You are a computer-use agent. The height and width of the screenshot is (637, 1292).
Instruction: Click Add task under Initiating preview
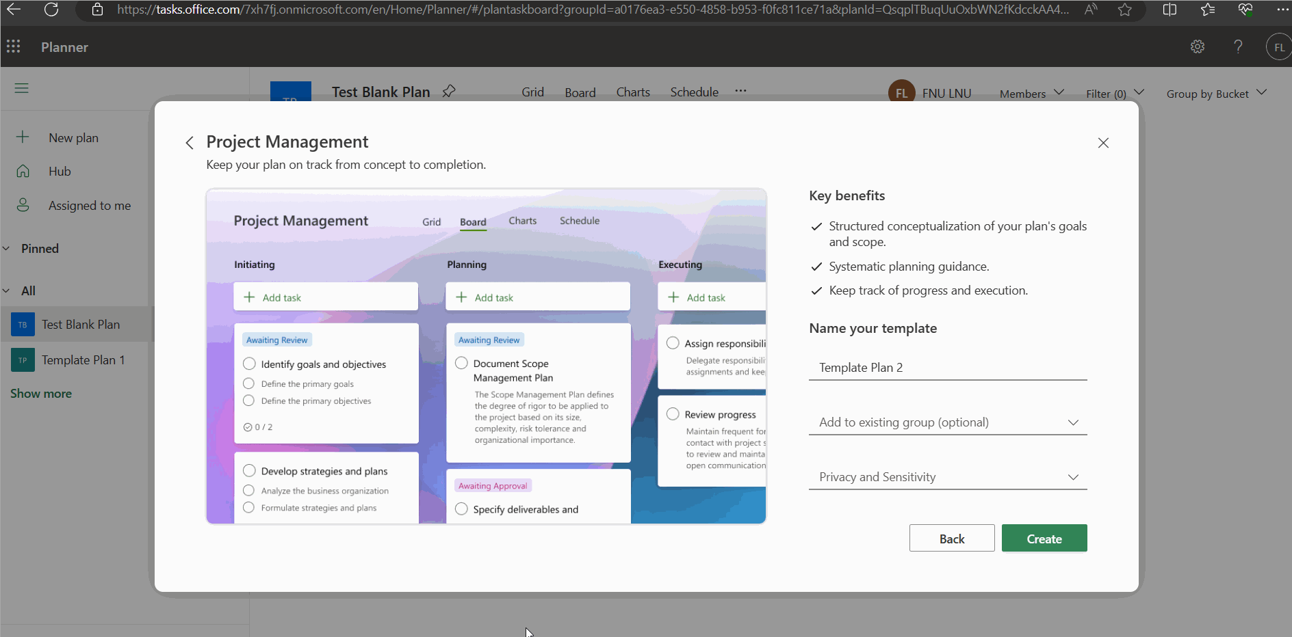coord(326,297)
